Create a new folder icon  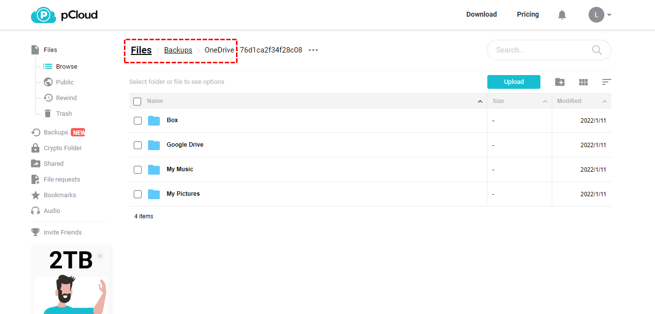560,82
